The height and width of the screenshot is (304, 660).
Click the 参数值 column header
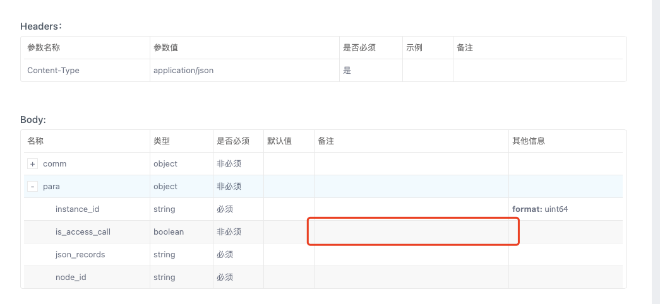click(166, 48)
